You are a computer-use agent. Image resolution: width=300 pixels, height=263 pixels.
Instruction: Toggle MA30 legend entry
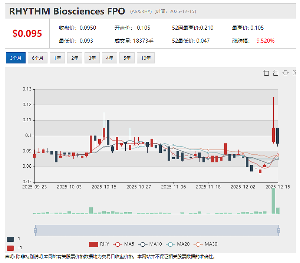pyautogui.click(x=205, y=244)
